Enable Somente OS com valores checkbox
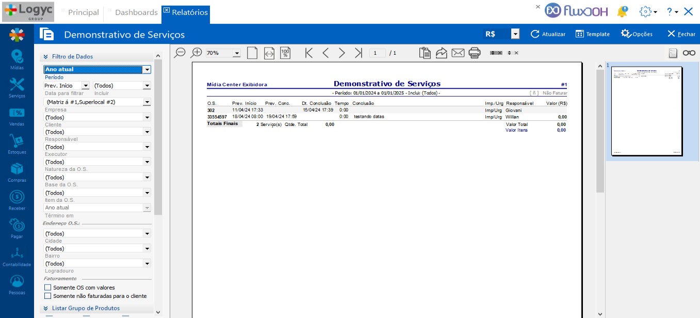 click(48, 288)
